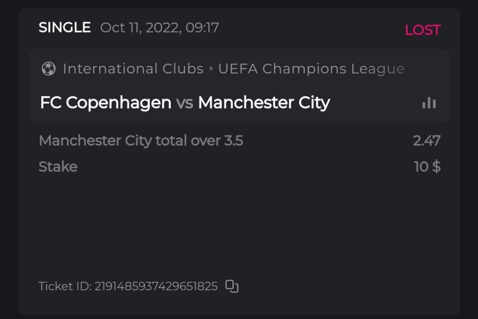The image size is (478, 319).
Task: Click the 10 $ stake amount
Action: (427, 167)
